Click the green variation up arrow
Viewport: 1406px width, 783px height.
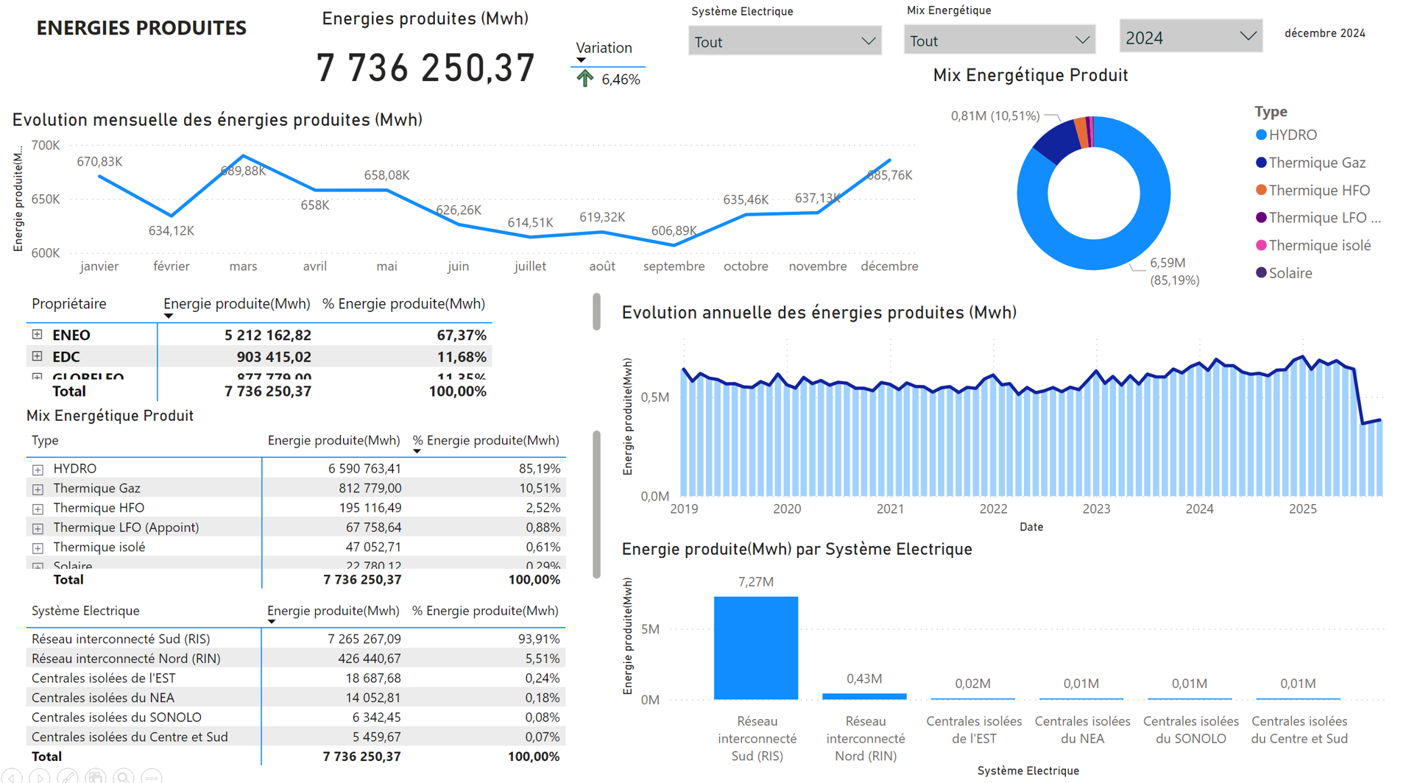584,79
